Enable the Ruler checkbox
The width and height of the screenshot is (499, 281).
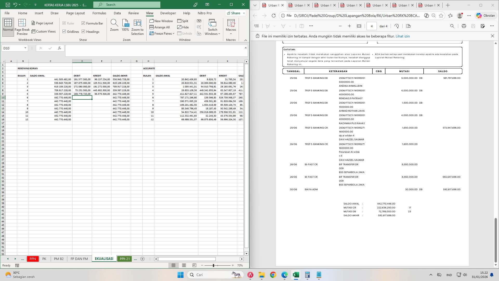(64, 23)
